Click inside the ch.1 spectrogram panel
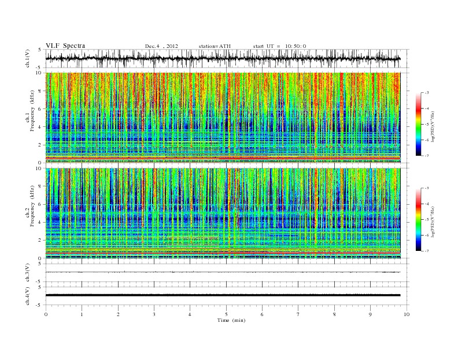458x353 pixels. 223,118
